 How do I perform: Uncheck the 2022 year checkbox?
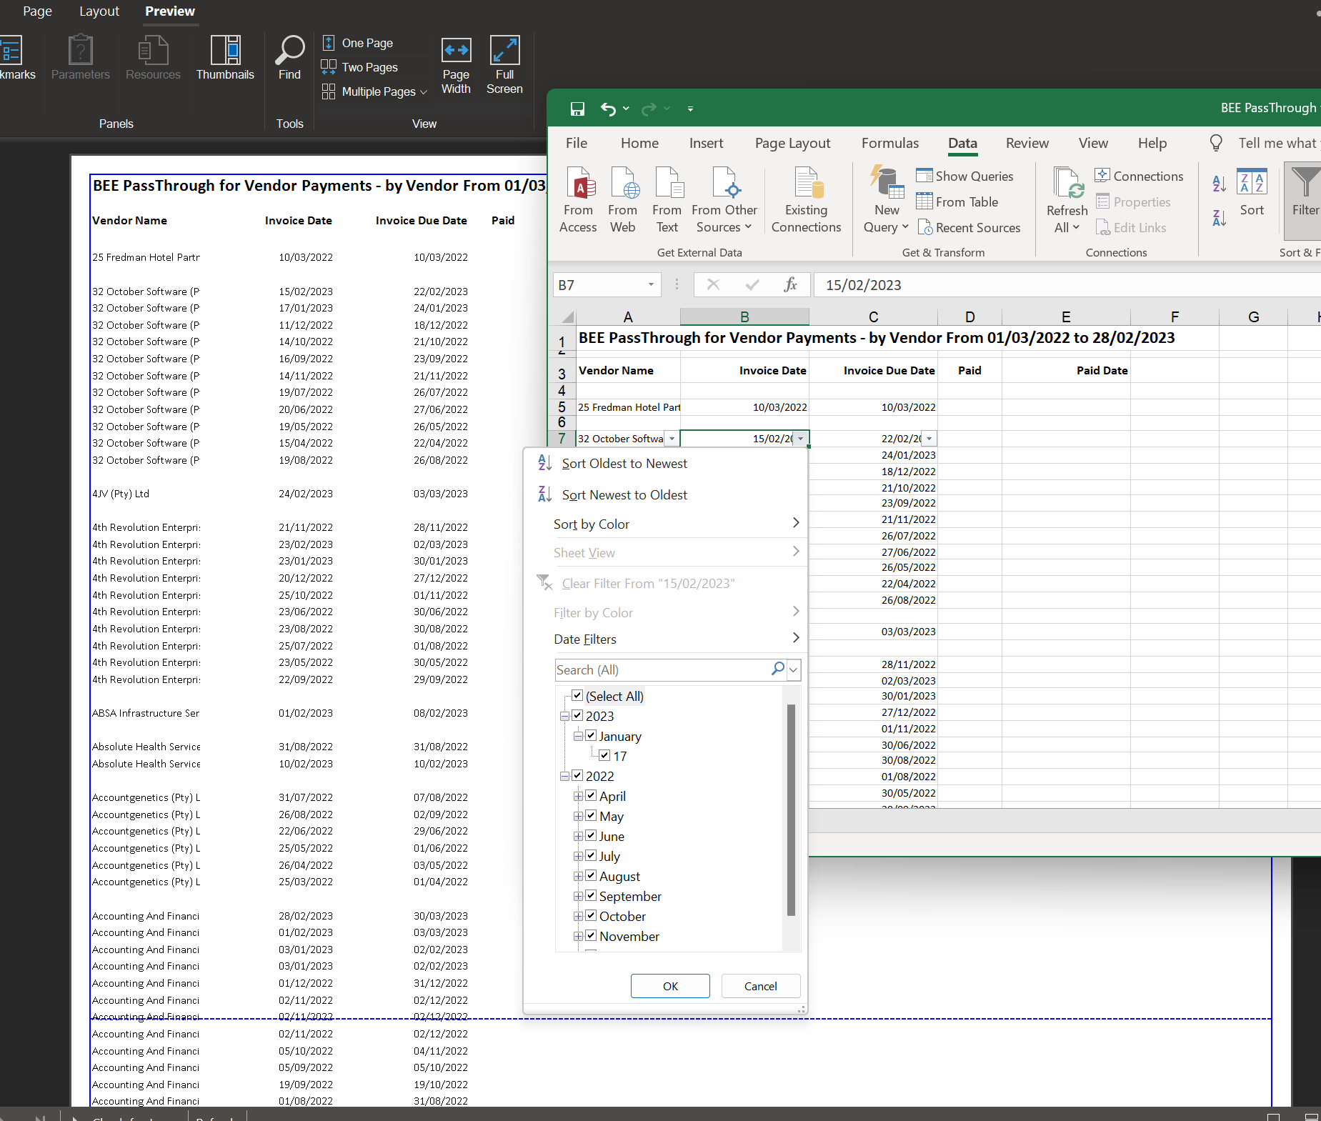(x=577, y=775)
